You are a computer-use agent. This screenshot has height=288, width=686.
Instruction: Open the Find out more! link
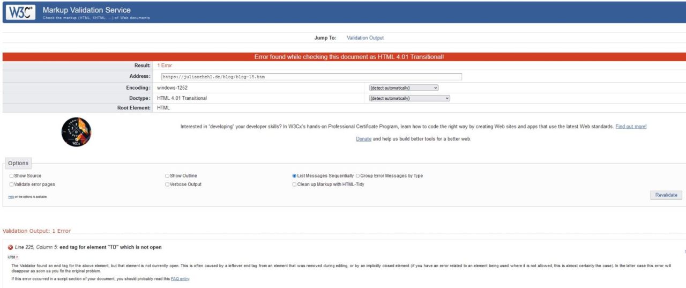(631, 127)
